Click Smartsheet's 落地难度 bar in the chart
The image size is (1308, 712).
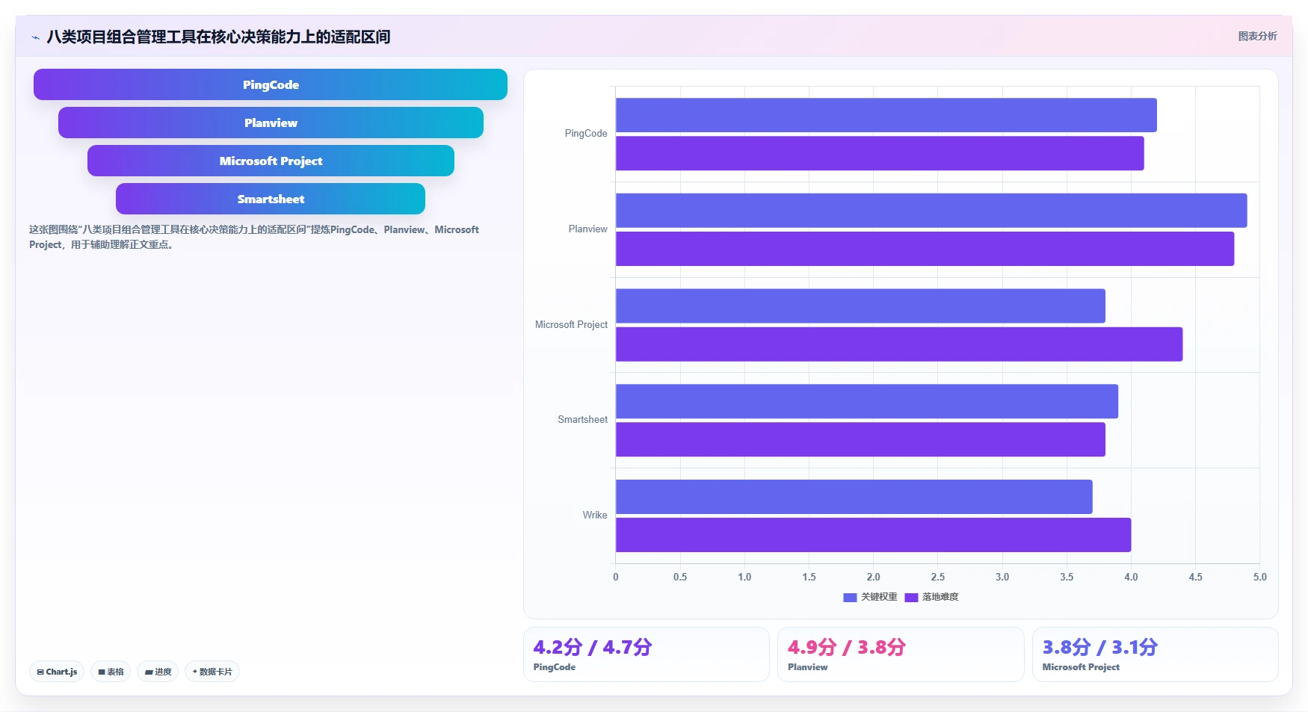(860, 439)
